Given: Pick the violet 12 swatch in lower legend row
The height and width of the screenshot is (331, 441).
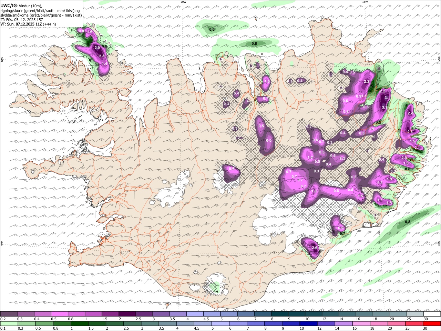Looking at the screenshot, I should point(326,323).
